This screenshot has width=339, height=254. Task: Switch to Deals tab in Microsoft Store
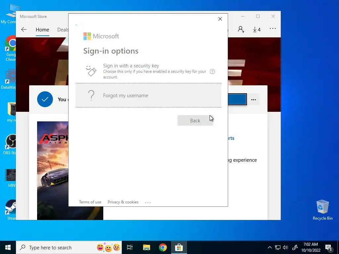63,29
